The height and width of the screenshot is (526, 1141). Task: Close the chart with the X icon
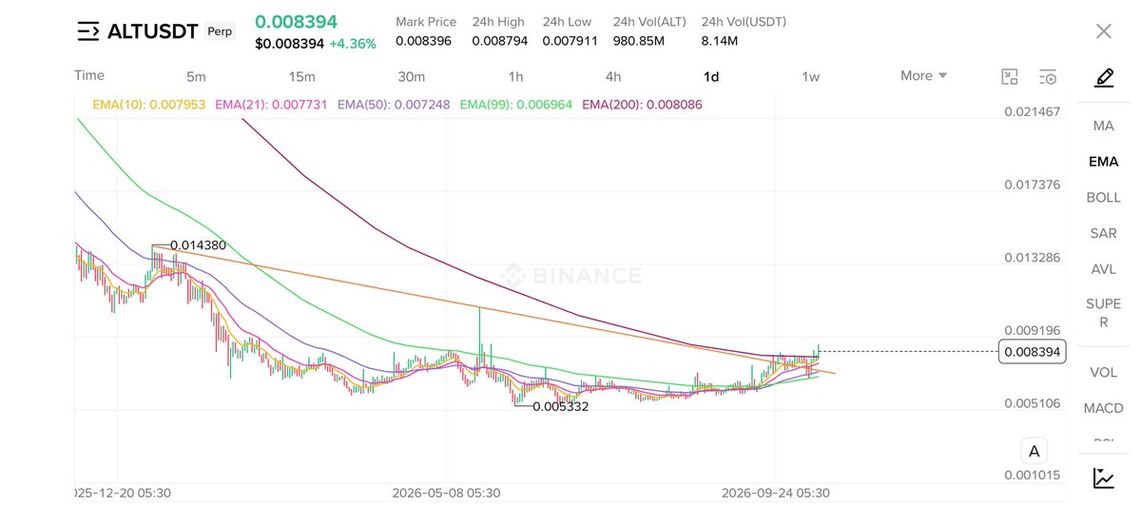coord(1103,31)
